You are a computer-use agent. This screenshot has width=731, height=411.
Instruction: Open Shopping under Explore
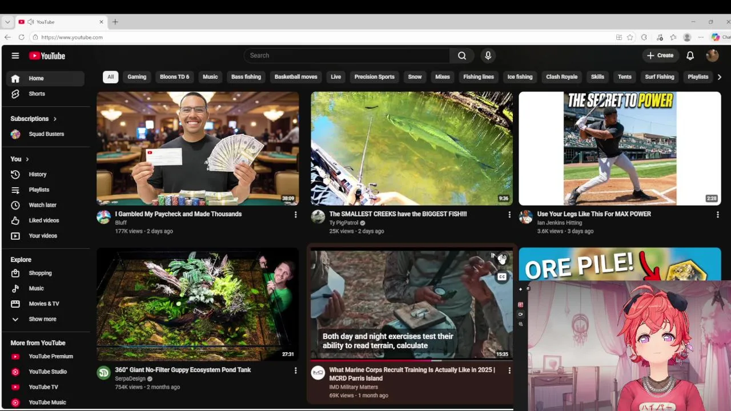pyautogui.click(x=46, y=273)
